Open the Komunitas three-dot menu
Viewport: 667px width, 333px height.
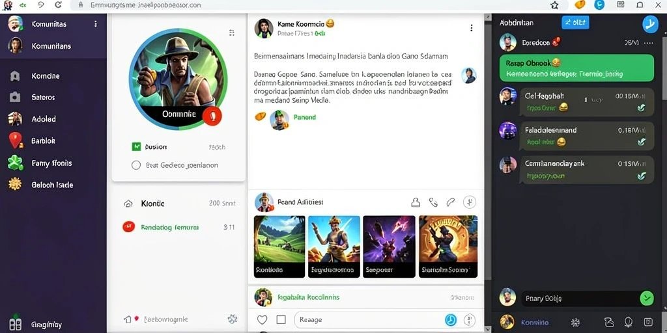coord(95,24)
